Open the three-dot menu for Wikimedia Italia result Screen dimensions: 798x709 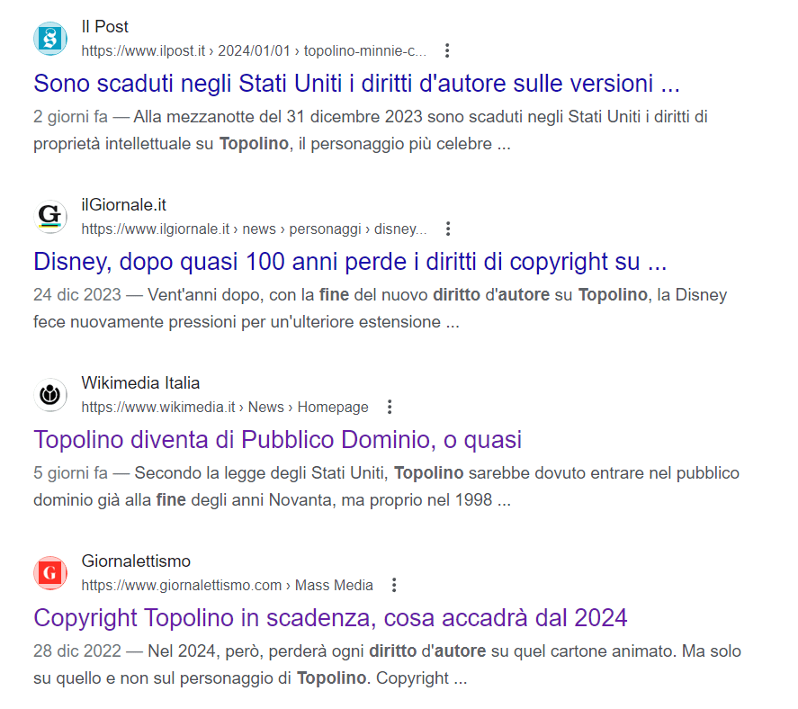390,408
